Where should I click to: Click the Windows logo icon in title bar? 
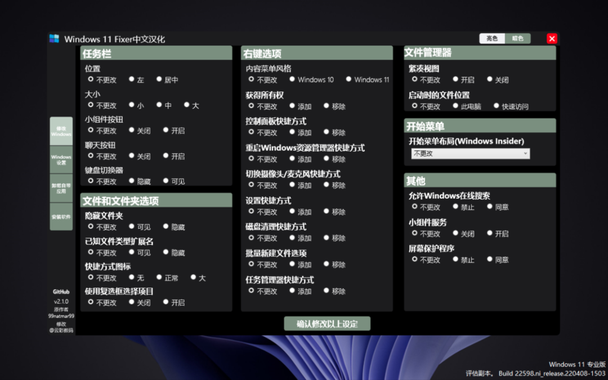coord(54,38)
